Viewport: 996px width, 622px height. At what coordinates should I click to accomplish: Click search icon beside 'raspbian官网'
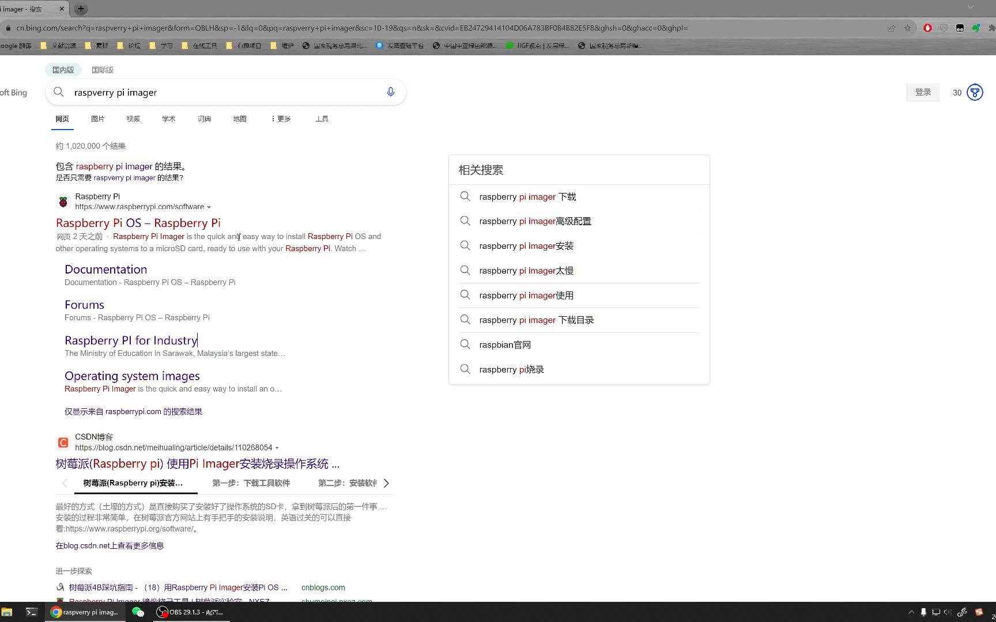(465, 344)
